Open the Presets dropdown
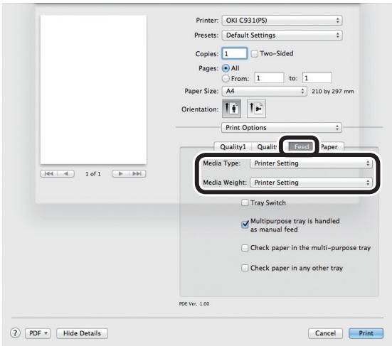The height and width of the screenshot is (346, 392). coord(282,36)
